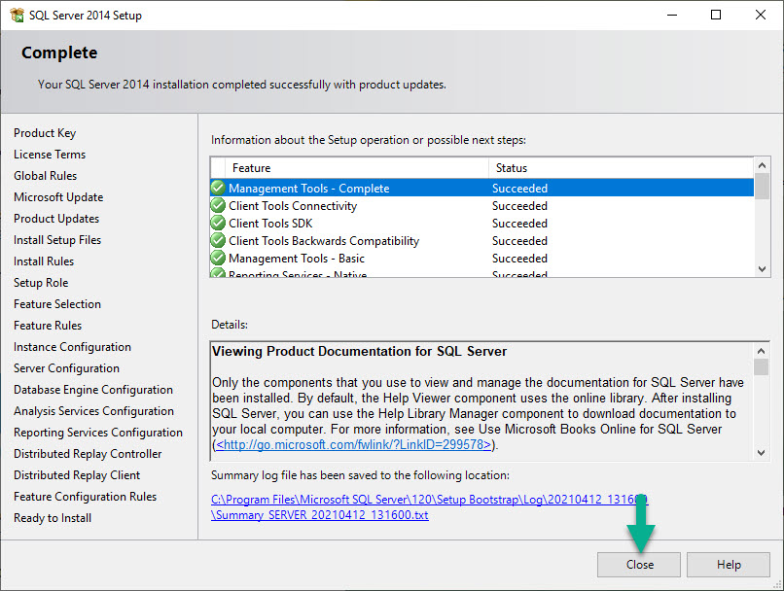The image size is (784, 591).
Task: Click feature list scroll up arrow
Action: pyautogui.click(x=762, y=165)
